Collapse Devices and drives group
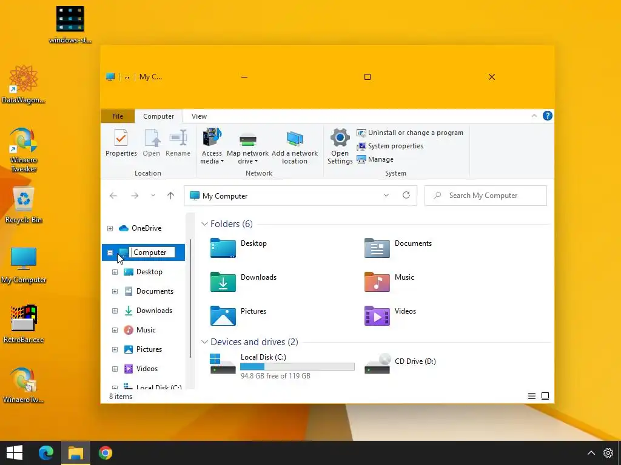Image resolution: width=621 pixels, height=465 pixels. pyautogui.click(x=204, y=341)
